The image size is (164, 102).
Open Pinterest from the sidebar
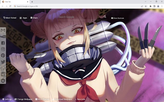pyautogui.click(x=3, y=56)
